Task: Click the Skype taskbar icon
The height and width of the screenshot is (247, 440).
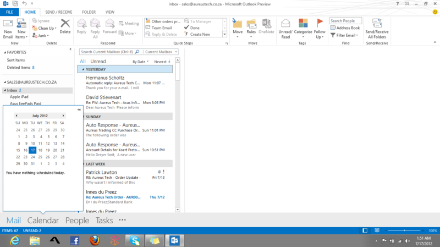Action: 134,240
